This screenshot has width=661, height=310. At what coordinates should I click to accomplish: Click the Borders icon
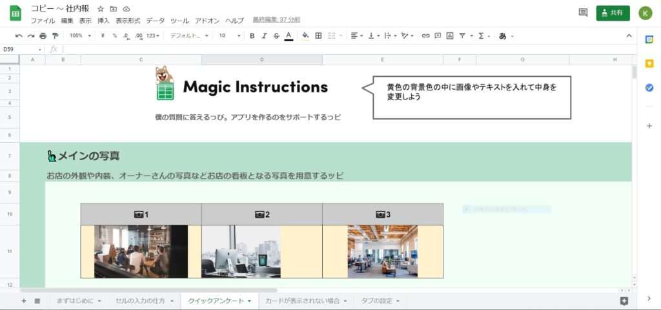coord(318,36)
